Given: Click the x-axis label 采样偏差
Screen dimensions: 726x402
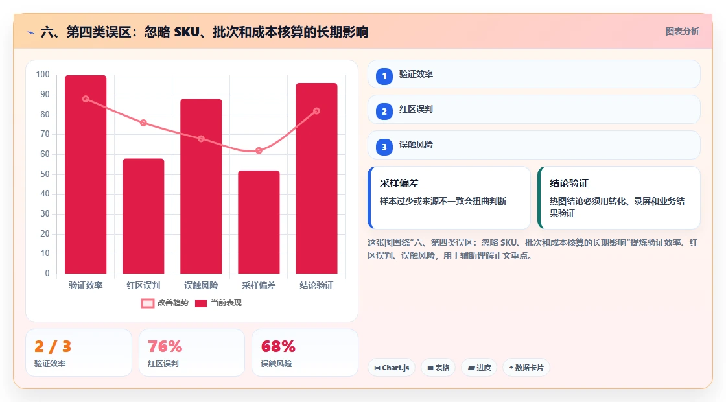Looking at the screenshot, I should [259, 286].
